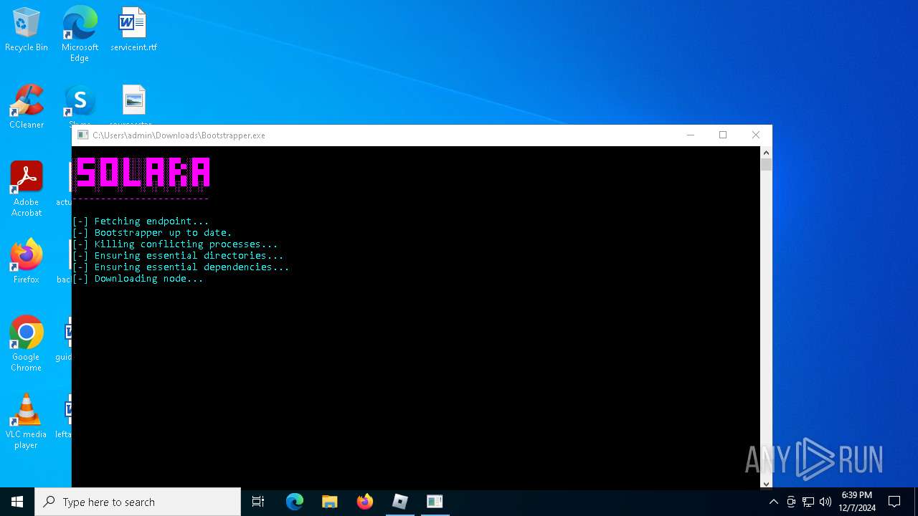918x516 pixels.
Task: Open the notification center icon
Action: coord(894,502)
